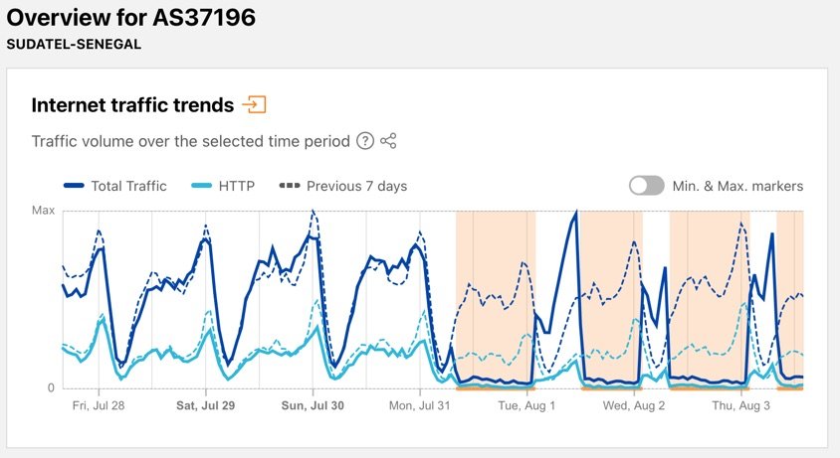The image size is (840, 458).
Task: Click the help question mark icon
Action: [365, 141]
